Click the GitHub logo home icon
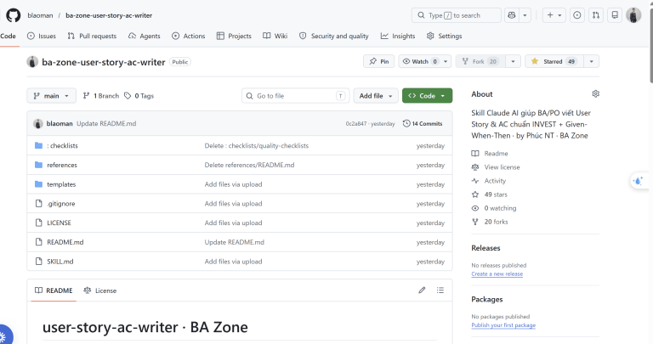The width and height of the screenshot is (653, 344). (13, 15)
